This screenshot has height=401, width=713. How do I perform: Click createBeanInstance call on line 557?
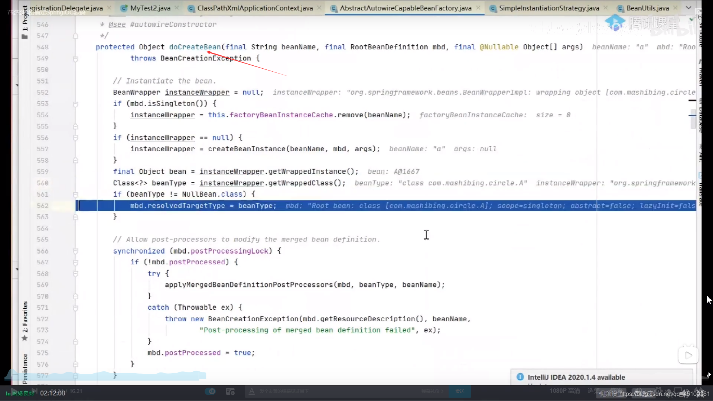tap(247, 149)
